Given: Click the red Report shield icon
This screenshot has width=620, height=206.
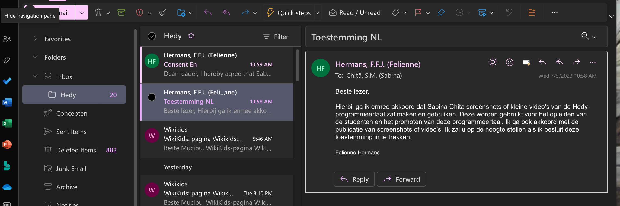Looking at the screenshot, I should click(139, 12).
